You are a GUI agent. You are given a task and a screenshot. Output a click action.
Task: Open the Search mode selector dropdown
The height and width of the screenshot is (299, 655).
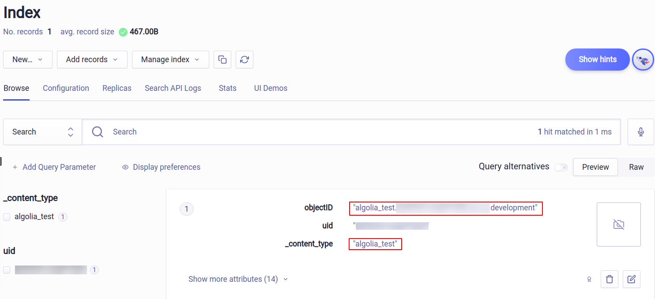pos(43,132)
